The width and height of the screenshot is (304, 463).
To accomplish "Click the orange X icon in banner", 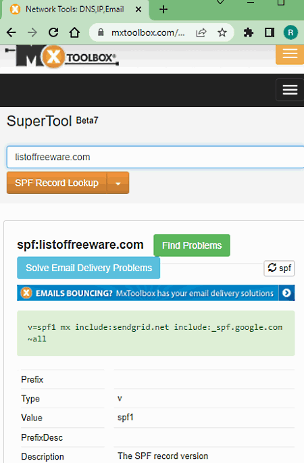I will coord(26,293).
